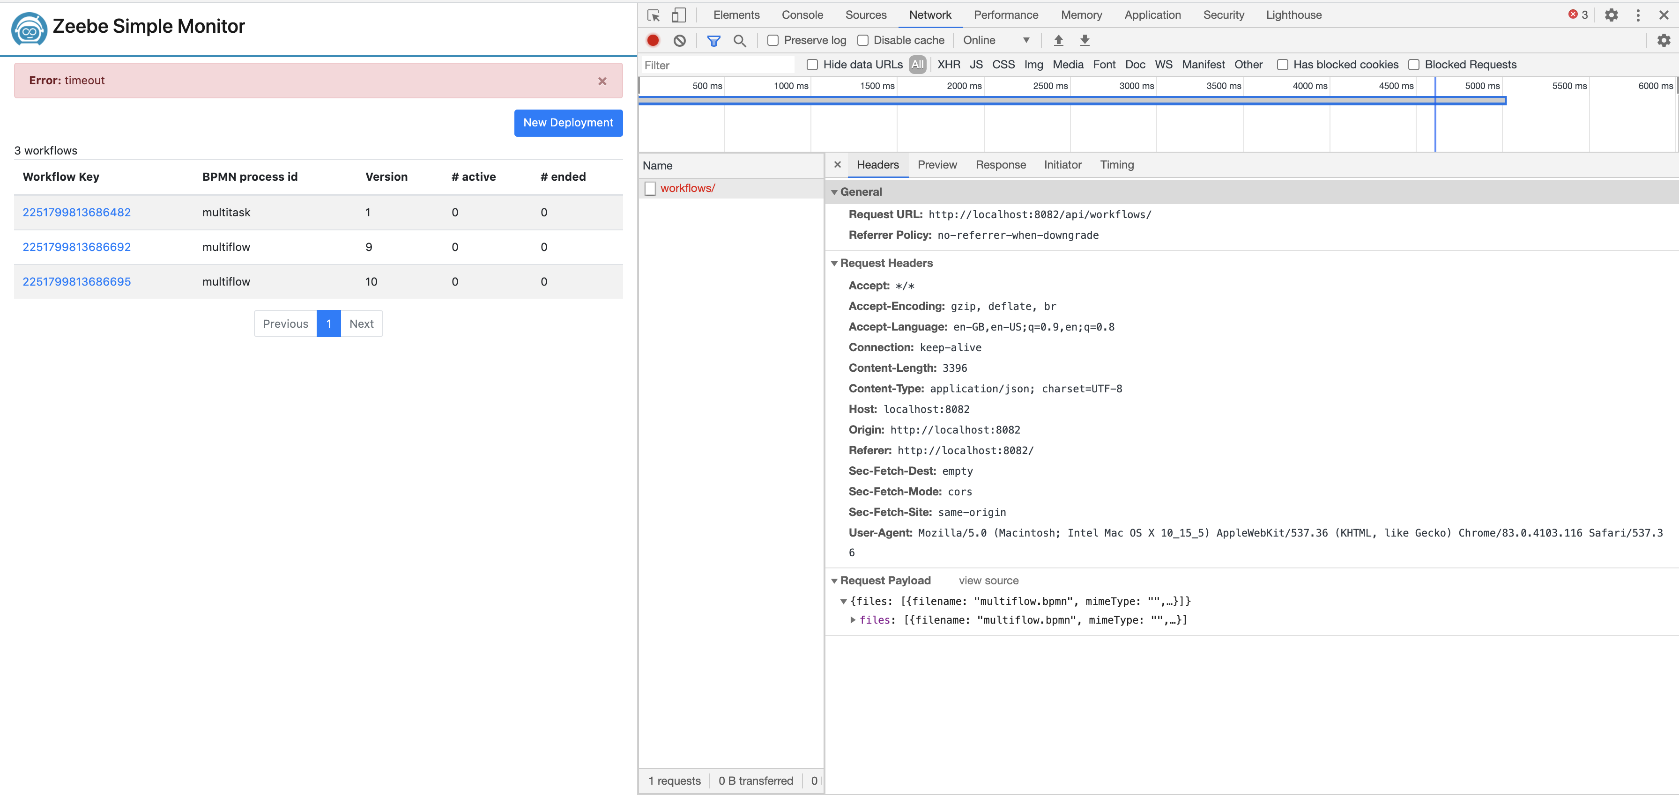Search within network requests
The width and height of the screenshot is (1679, 795).
click(x=740, y=40)
